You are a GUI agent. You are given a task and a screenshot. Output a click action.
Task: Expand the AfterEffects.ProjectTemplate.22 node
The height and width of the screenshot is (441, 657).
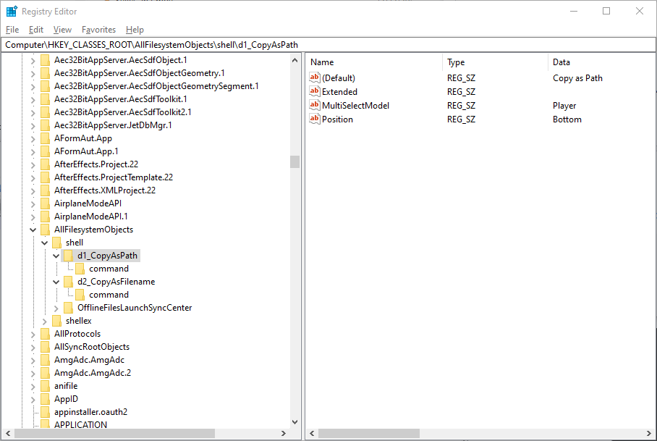click(x=33, y=178)
